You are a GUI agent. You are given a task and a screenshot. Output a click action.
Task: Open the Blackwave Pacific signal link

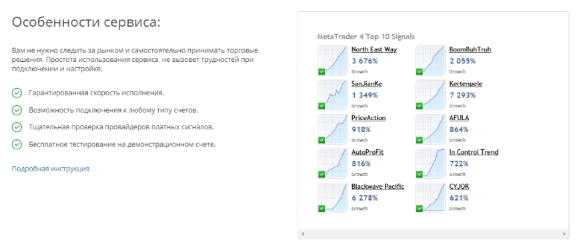point(378,186)
